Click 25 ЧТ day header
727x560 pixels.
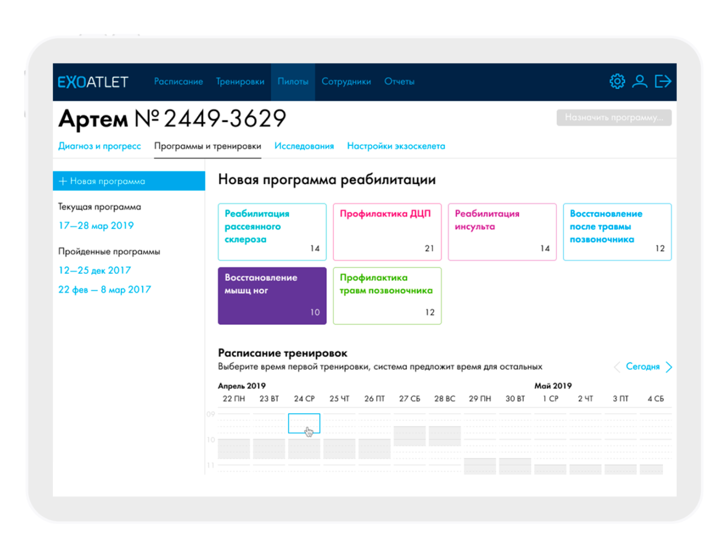[339, 399]
